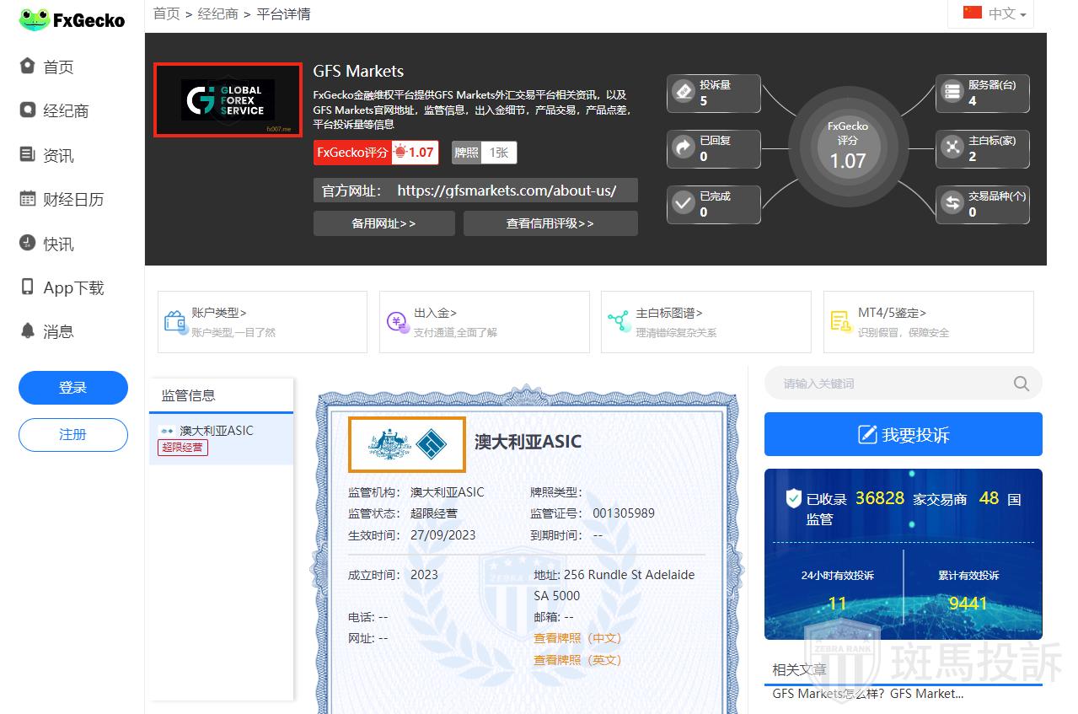1078x714 pixels.
Task: Open MT4/5鉴定 verification card
Action: tap(928, 321)
